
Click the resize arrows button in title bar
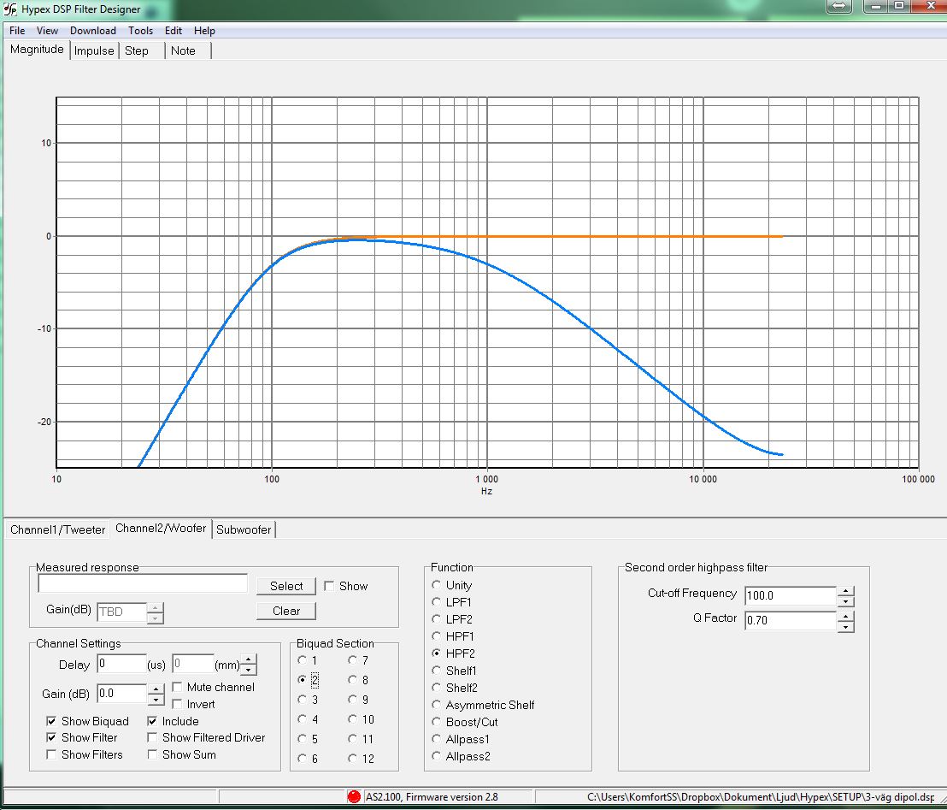click(838, 6)
